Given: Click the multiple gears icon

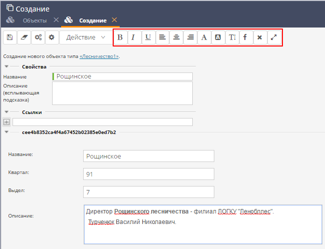Looking at the screenshot, I should [x=38, y=37].
